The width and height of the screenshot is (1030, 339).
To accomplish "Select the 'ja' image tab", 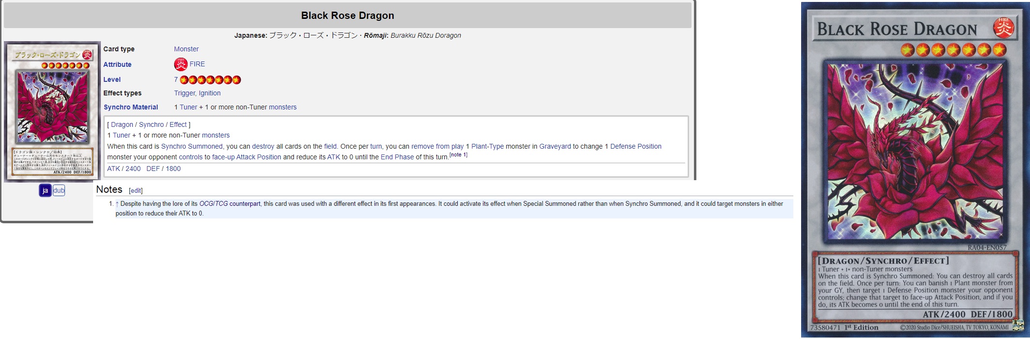I will tap(45, 190).
